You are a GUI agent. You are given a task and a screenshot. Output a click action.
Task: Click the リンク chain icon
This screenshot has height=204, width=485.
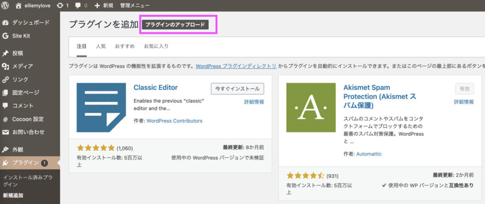[5, 80]
